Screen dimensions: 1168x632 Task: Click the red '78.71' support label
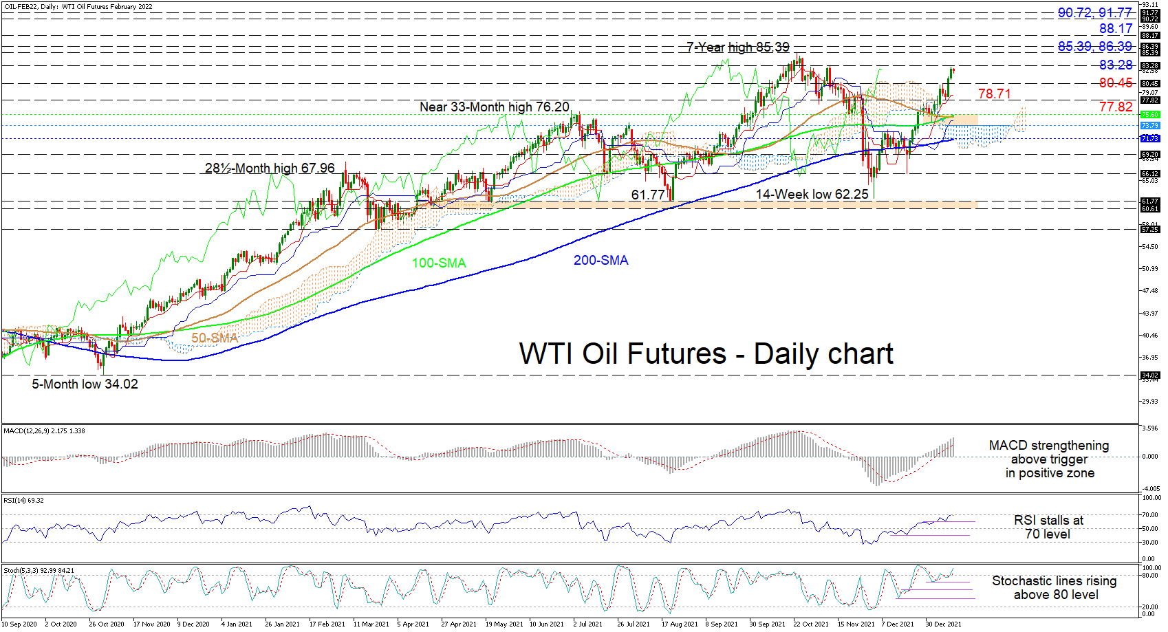[995, 94]
